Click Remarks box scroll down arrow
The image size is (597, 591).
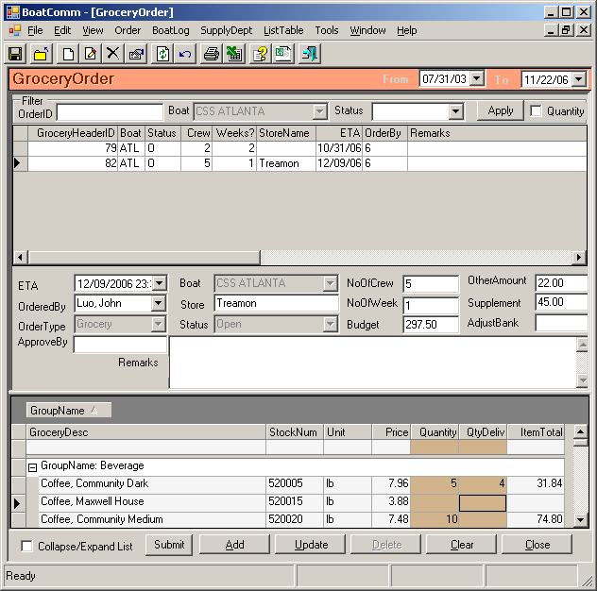point(582,380)
